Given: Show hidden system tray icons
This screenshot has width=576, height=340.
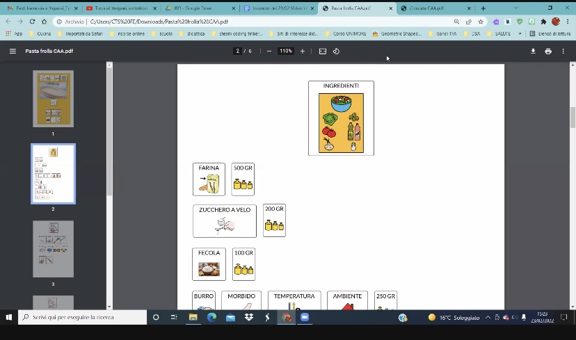Looking at the screenshot, I should (488, 317).
